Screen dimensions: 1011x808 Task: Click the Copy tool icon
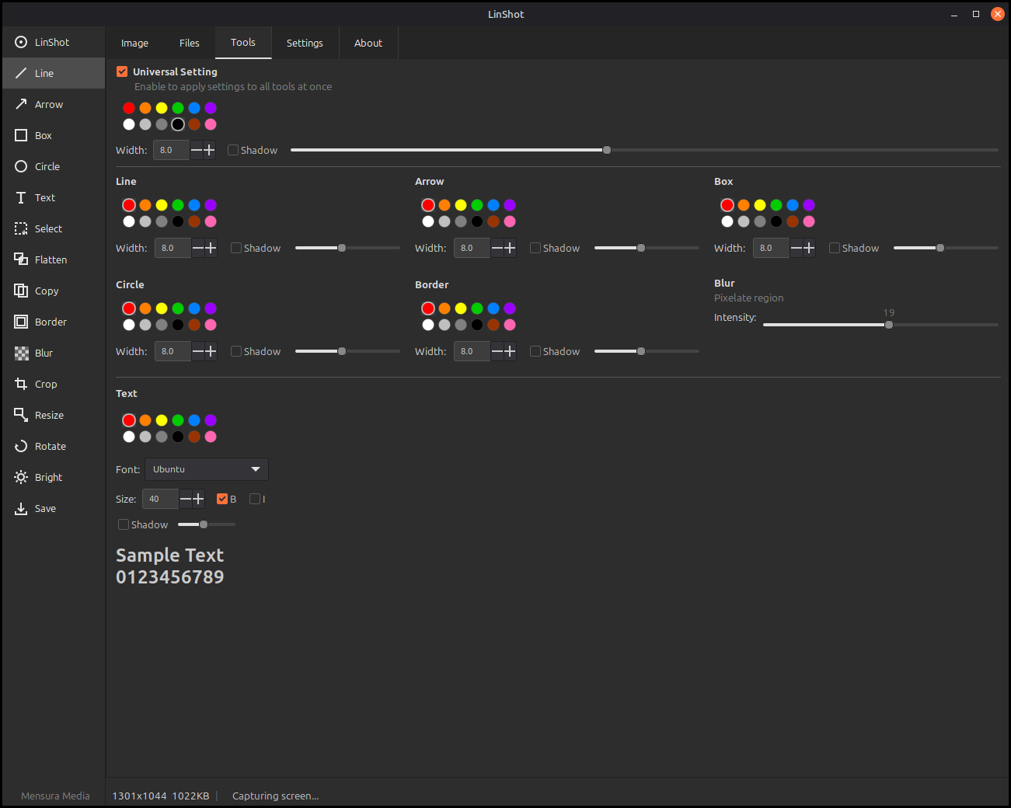coord(21,291)
